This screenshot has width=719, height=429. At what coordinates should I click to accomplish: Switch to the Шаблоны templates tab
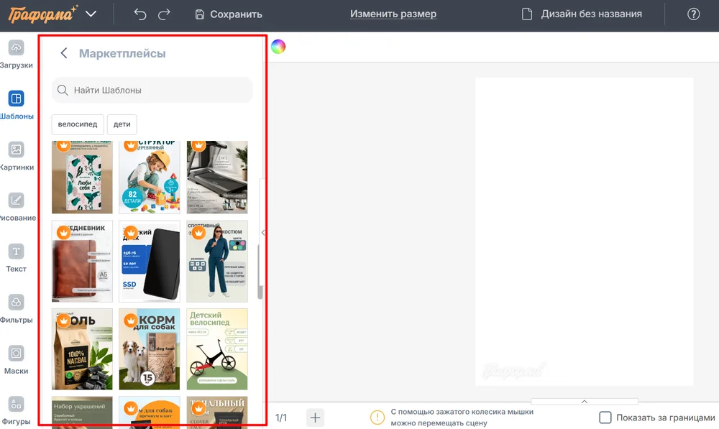coord(16,105)
